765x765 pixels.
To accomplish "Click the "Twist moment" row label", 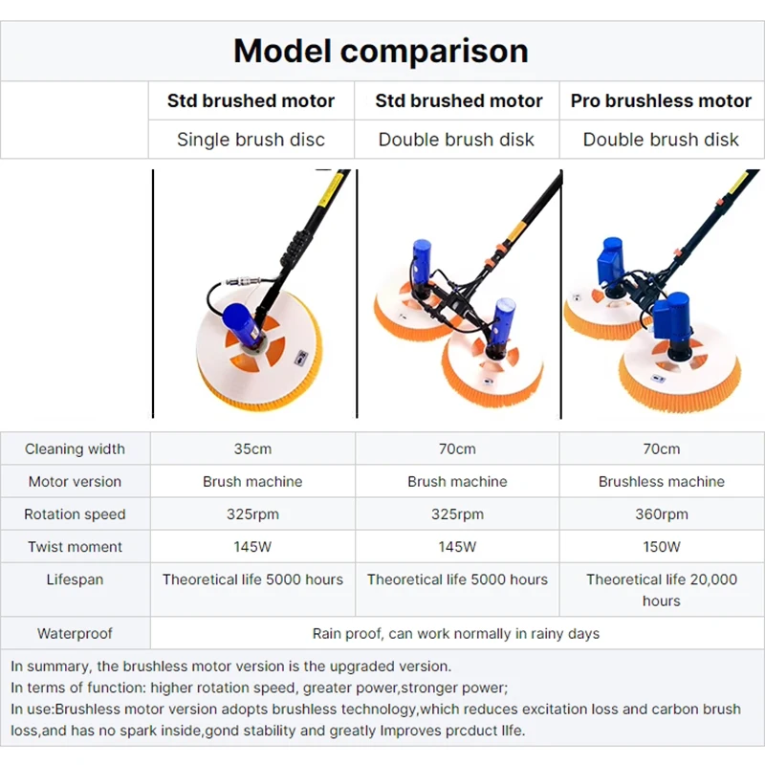I will pos(75,547).
